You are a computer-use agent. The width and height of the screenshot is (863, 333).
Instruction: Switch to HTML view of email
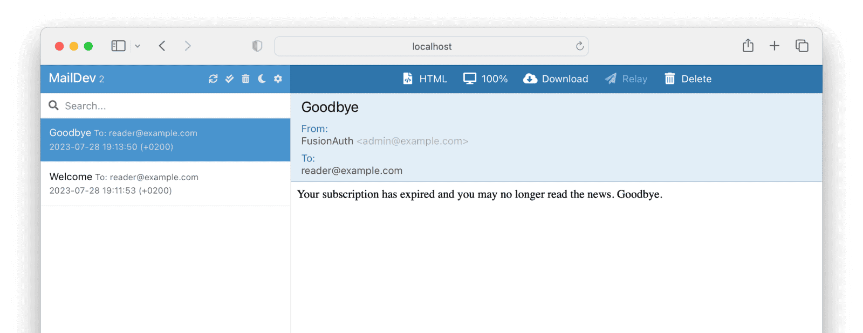pyautogui.click(x=425, y=79)
